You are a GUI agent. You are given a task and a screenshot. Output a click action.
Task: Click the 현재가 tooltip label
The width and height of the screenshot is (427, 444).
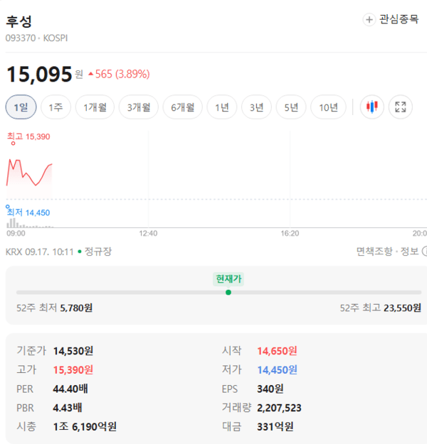[x=228, y=279]
